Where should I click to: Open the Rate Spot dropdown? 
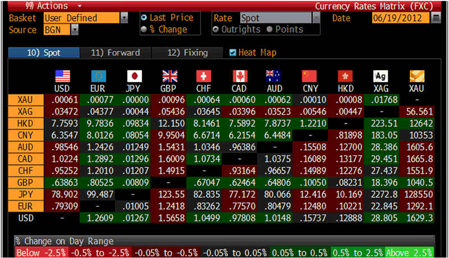tap(316, 18)
